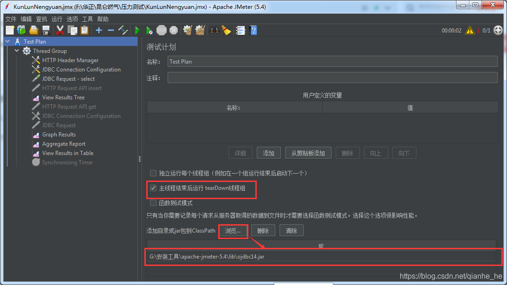The height and width of the screenshot is (285, 507).
Task: Click the collapse-all minus icon in toolbar
Action: click(111, 30)
